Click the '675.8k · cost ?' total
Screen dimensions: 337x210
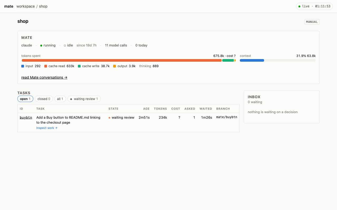point(224,56)
